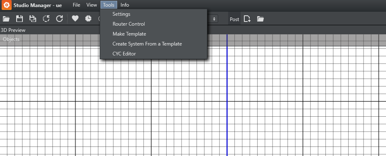Screen dimensions: 386x156
Task: Click the Post label in toolbar
Action: point(234,19)
